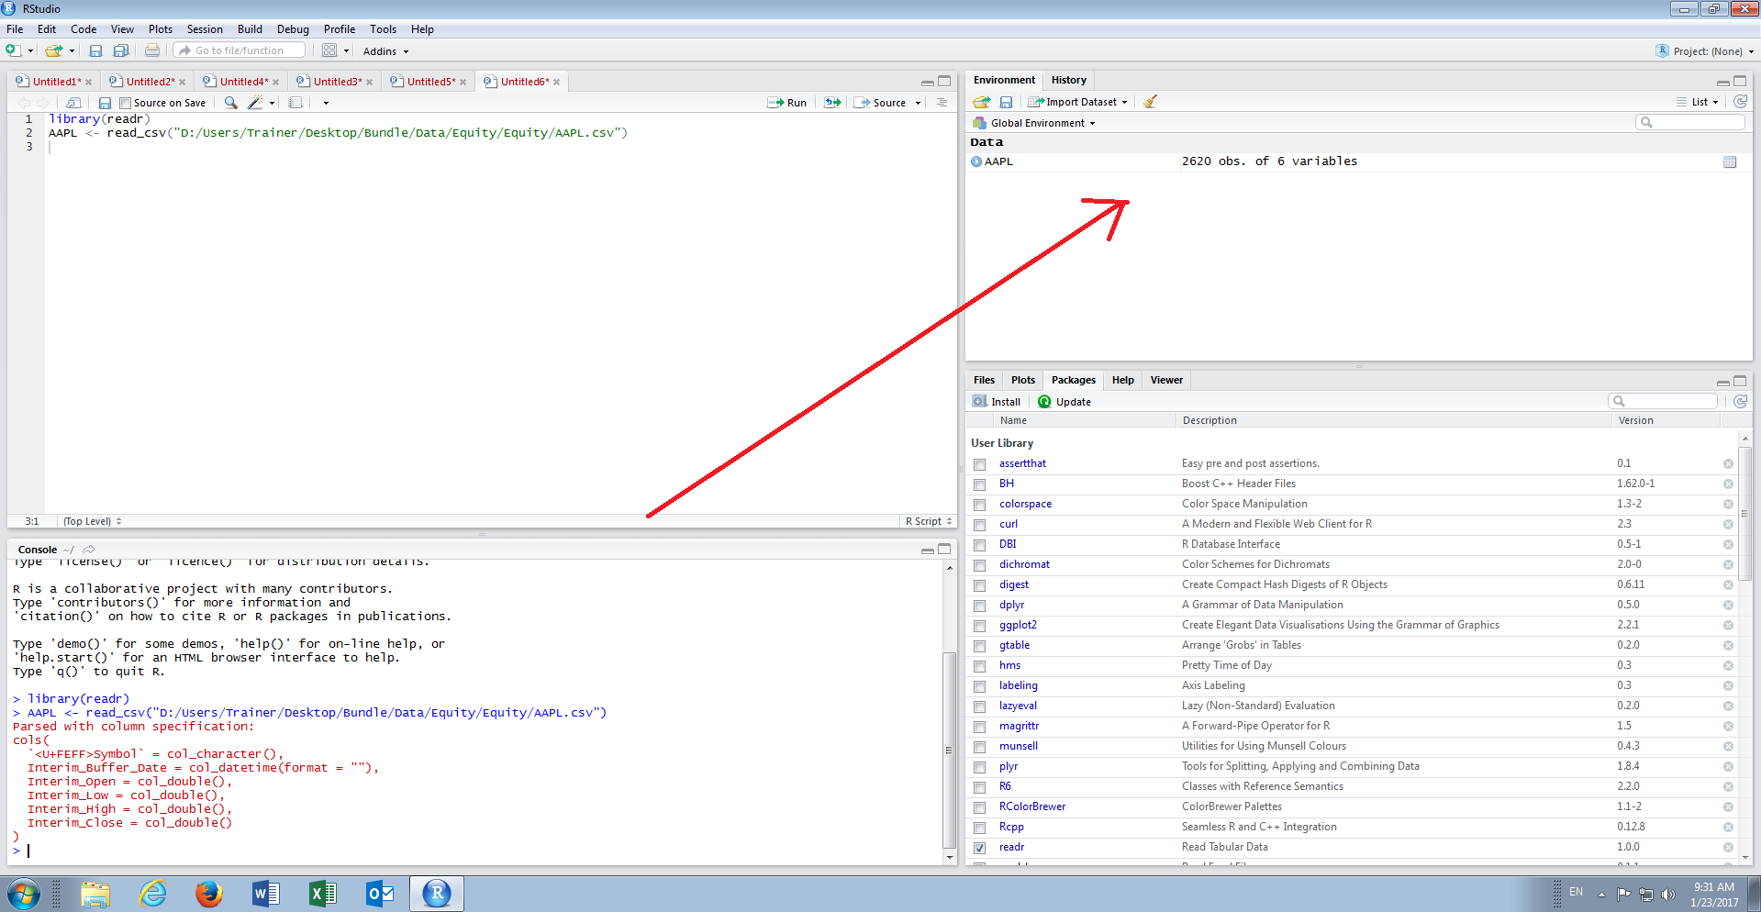The height and width of the screenshot is (912, 1761).
Task: Close the Untitled6 tab
Action: pos(556,82)
